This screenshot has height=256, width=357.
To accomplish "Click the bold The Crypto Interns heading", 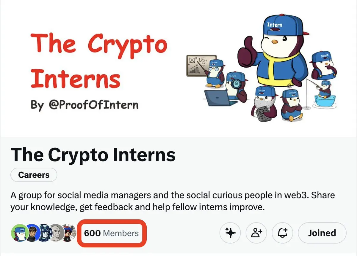I will tap(93, 154).
